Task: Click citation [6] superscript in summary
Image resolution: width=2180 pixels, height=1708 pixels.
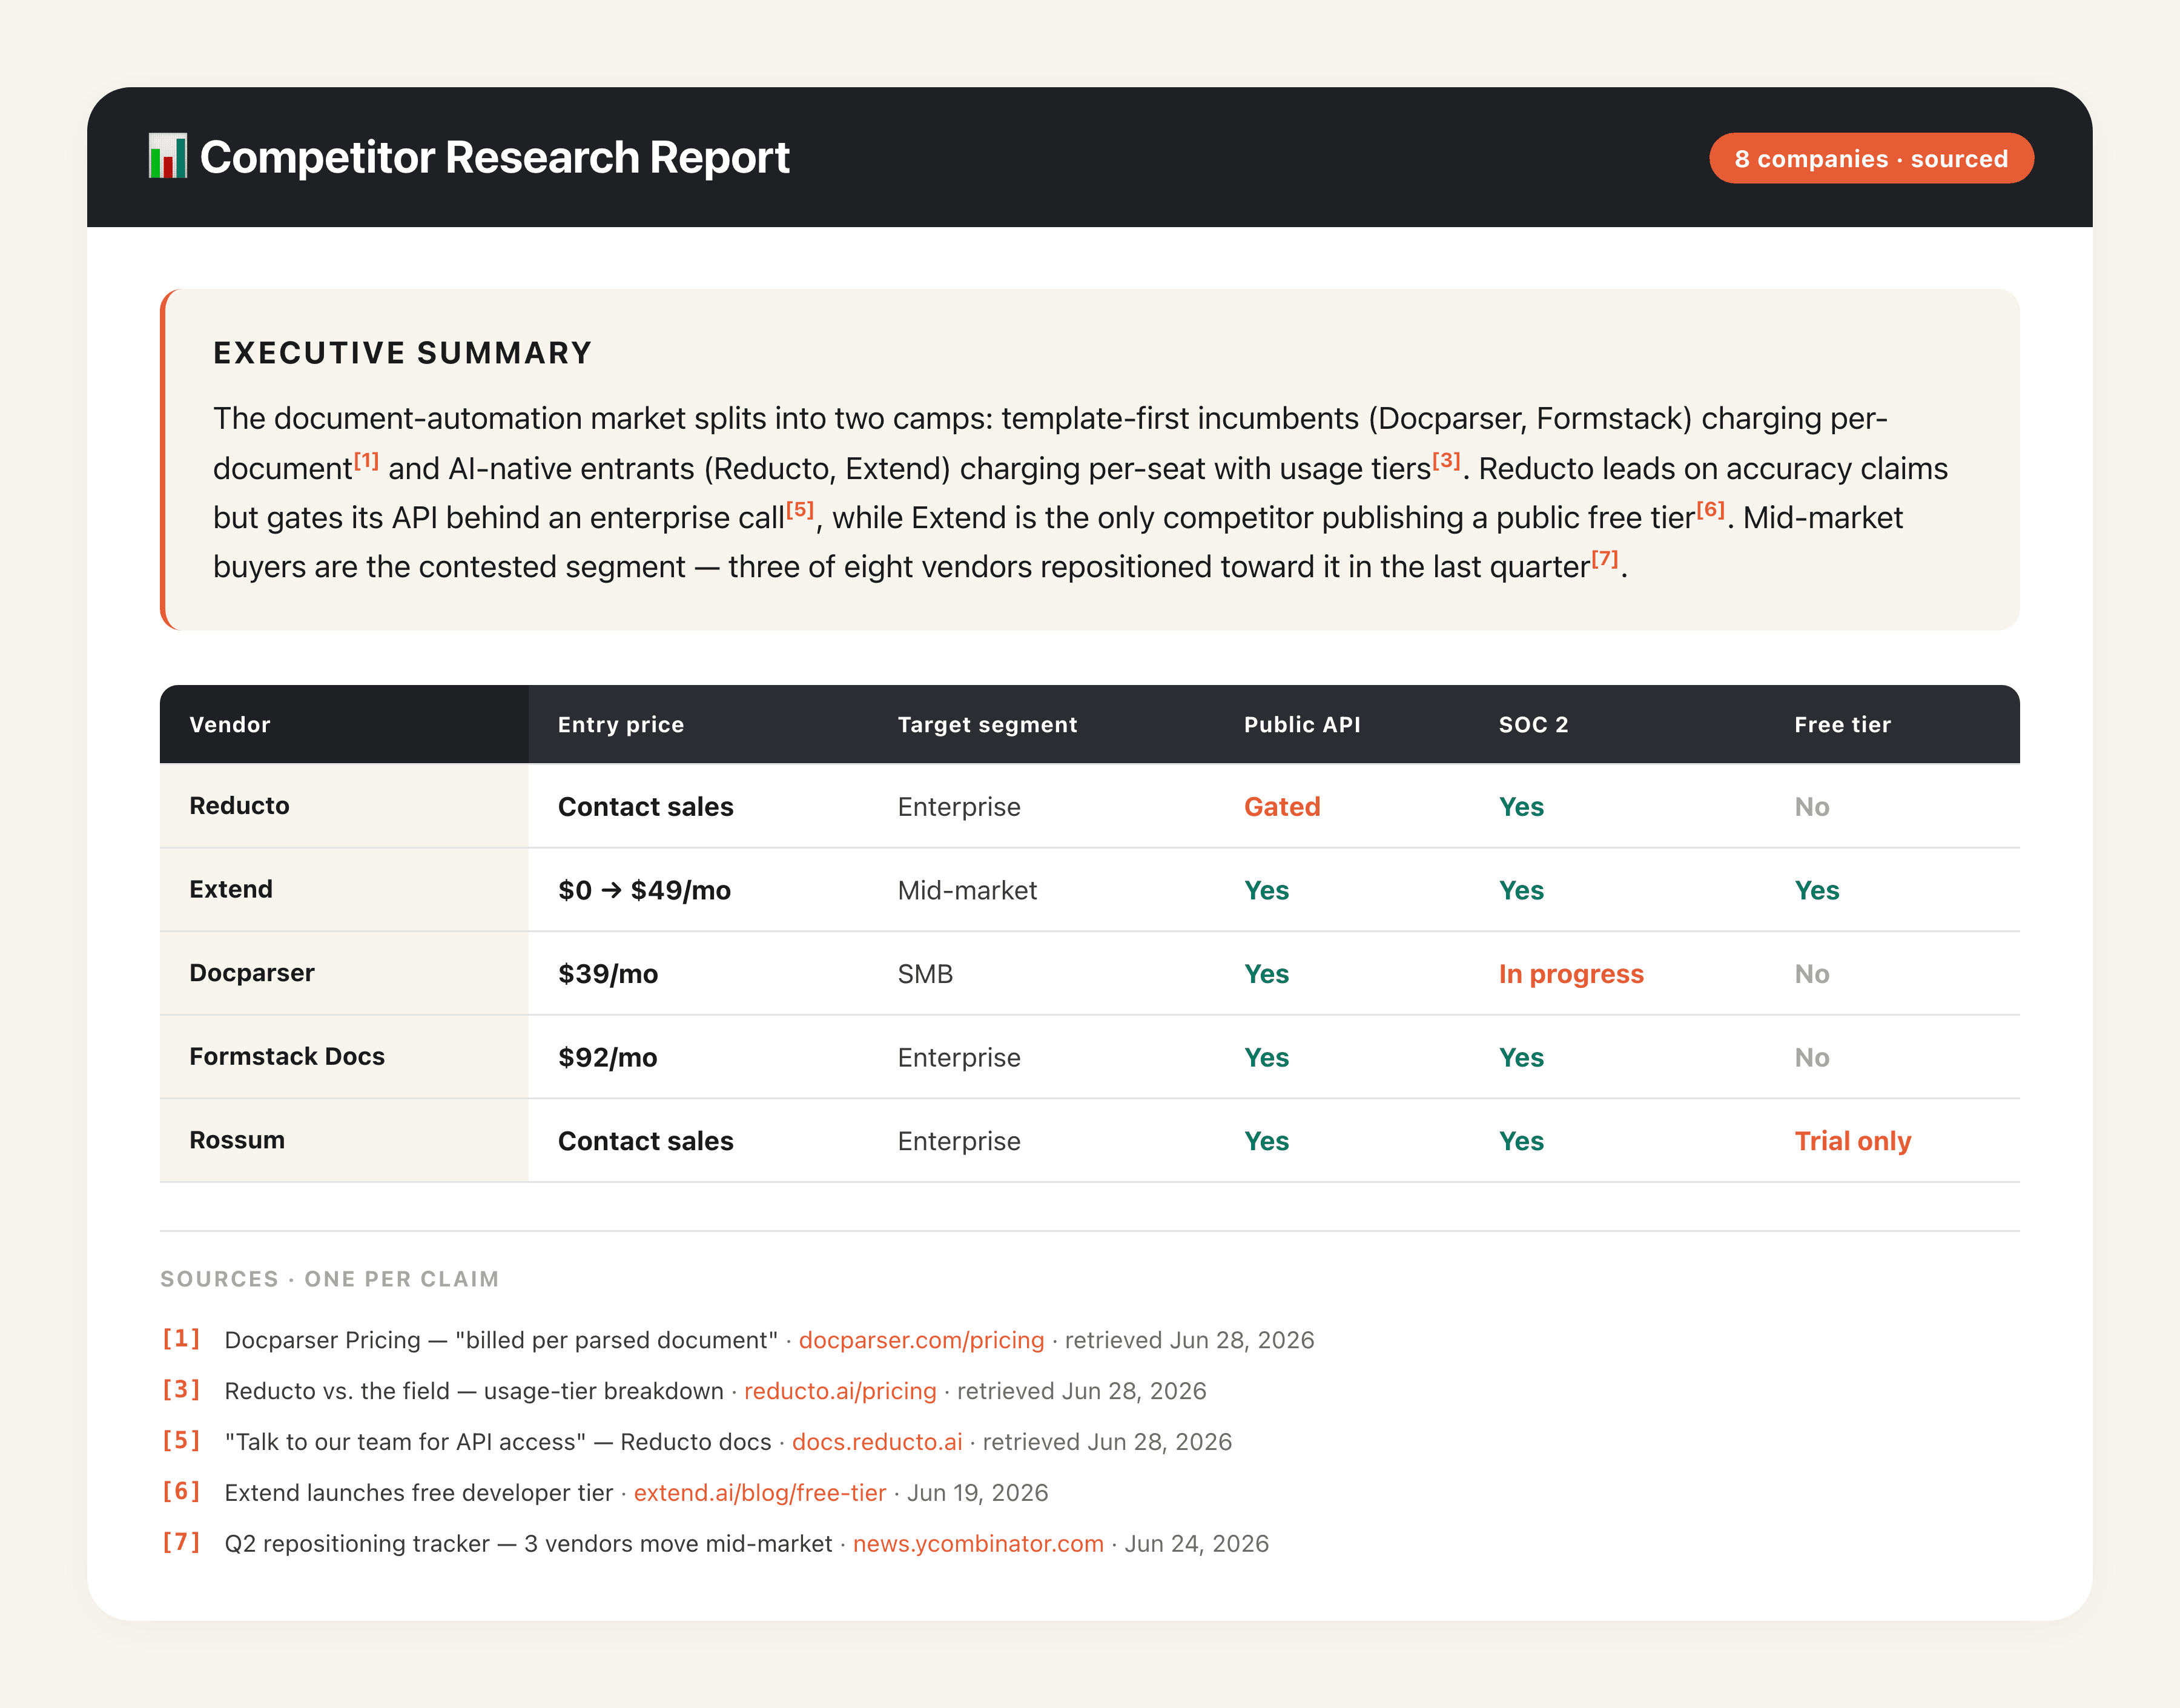Action: coord(1710,510)
